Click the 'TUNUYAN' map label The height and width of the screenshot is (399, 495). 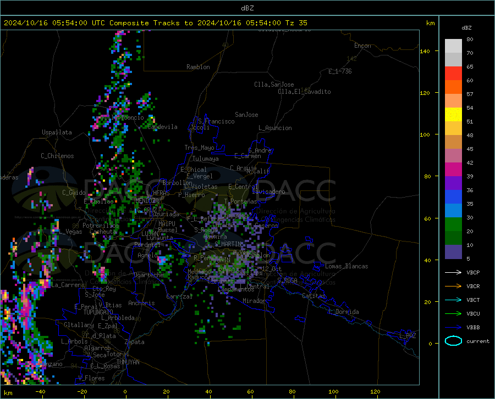[x=128, y=362]
